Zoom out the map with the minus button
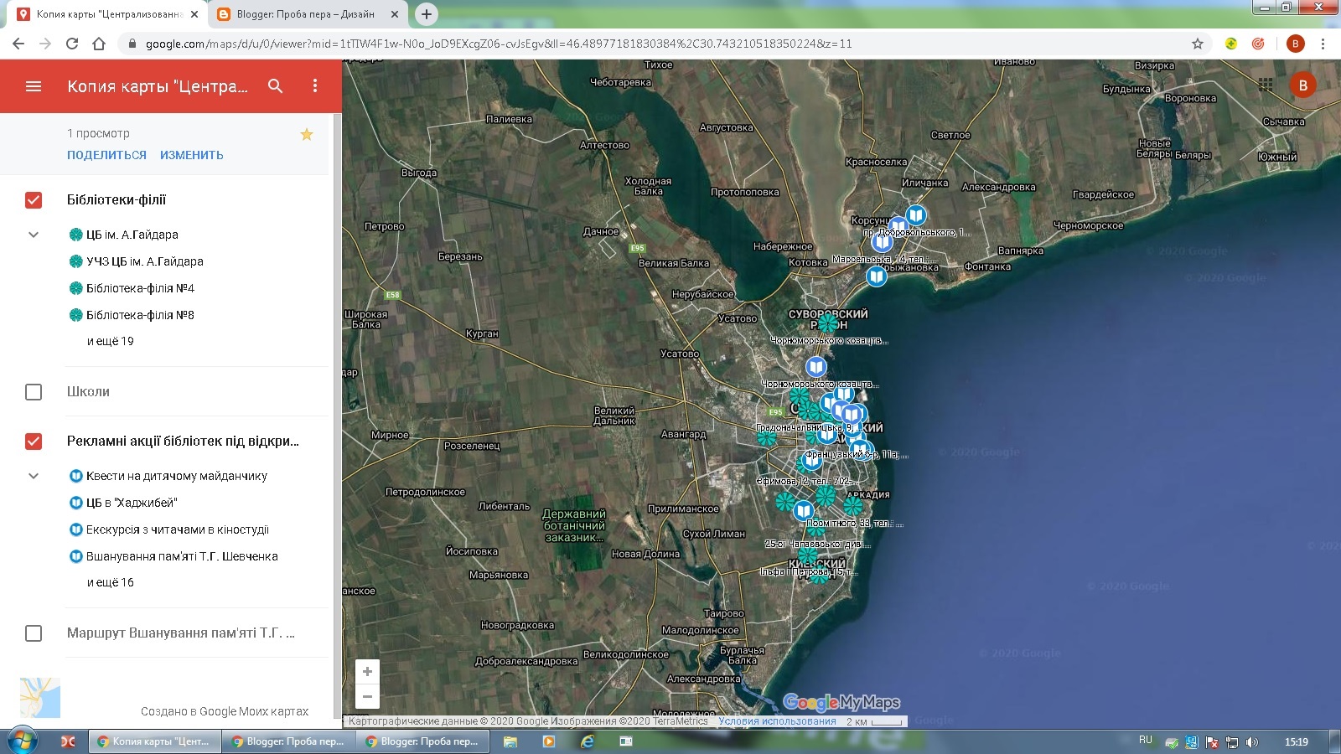Image resolution: width=1341 pixels, height=754 pixels. pyautogui.click(x=367, y=696)
